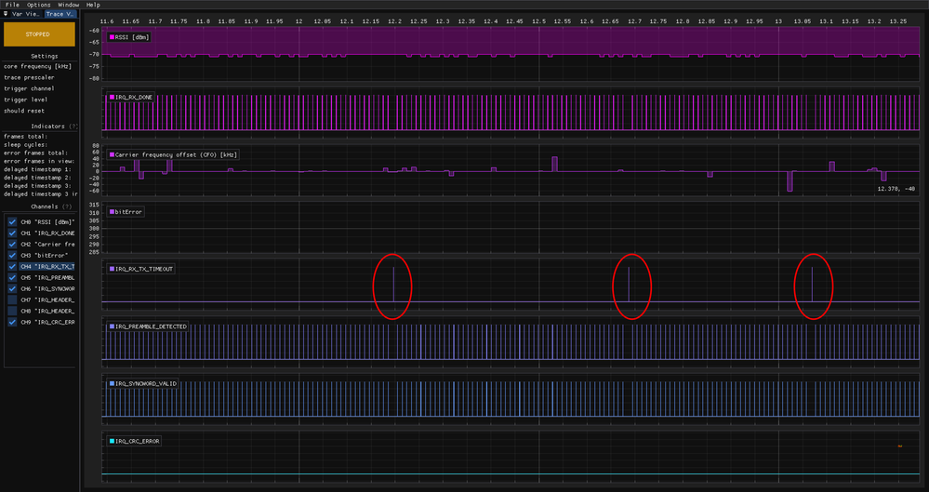Uncheck CH1 IRQ_RX_DONE channel checkbox

point(12,233)
